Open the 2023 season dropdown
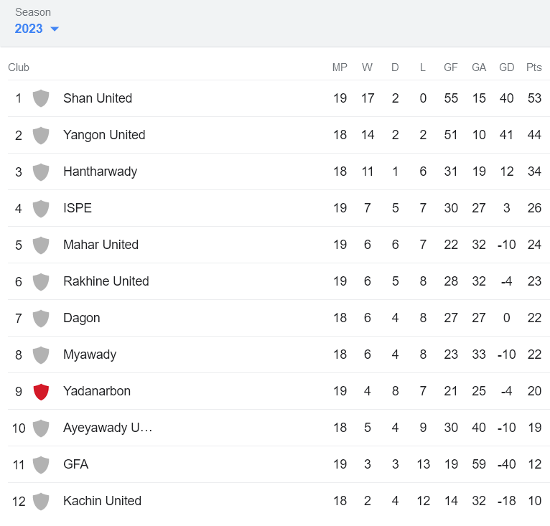This screenshot has height=526, width=550. click(29, 29)
